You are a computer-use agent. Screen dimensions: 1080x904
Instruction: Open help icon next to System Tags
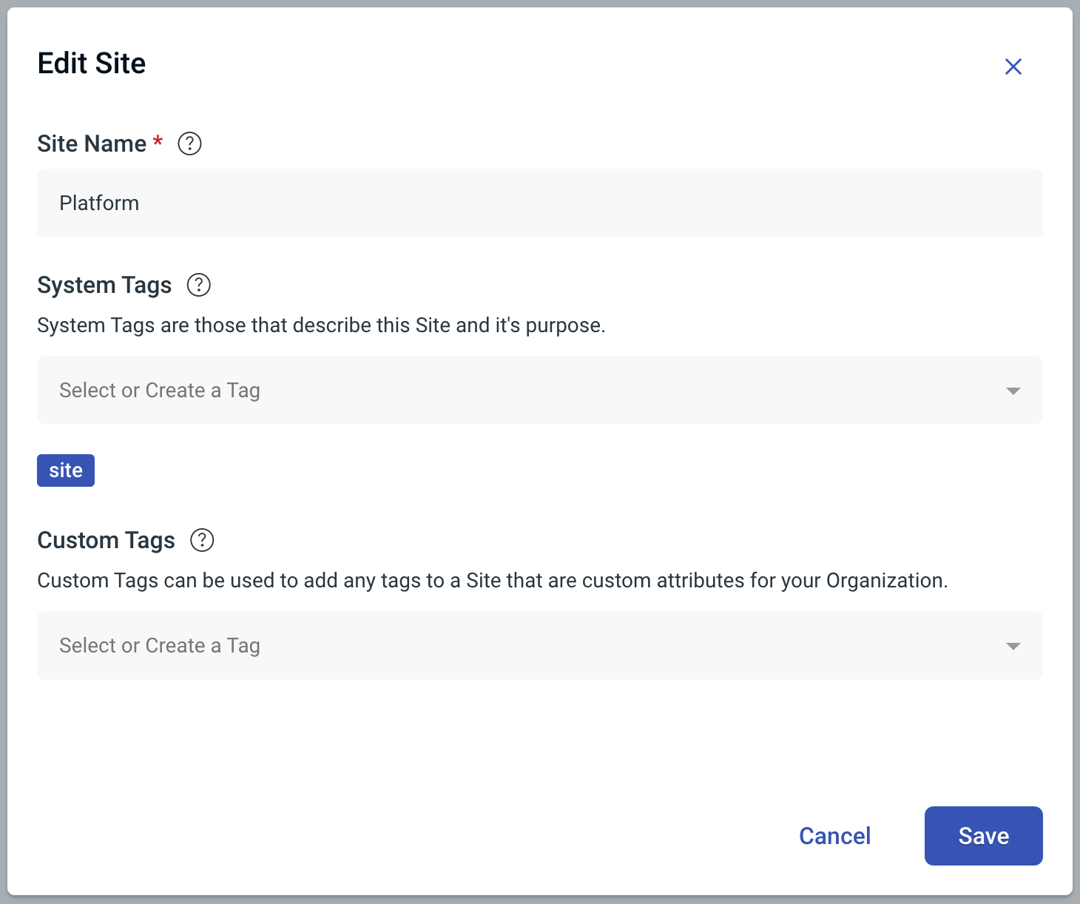tap(199, 285)
